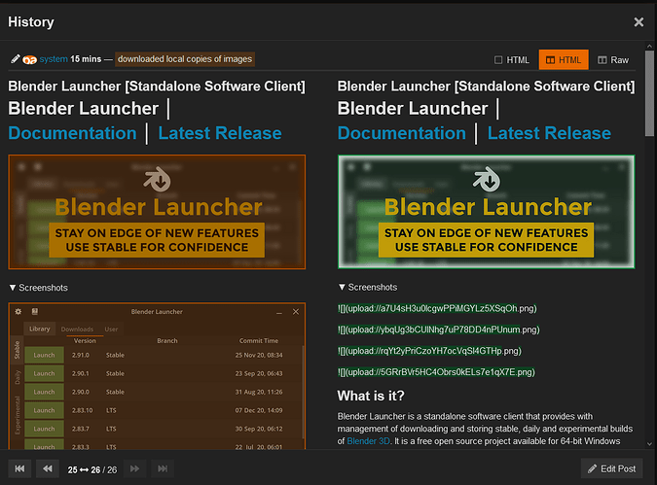Click the 25 ↔ 26 / 26 revision counter

coord(92,469)
